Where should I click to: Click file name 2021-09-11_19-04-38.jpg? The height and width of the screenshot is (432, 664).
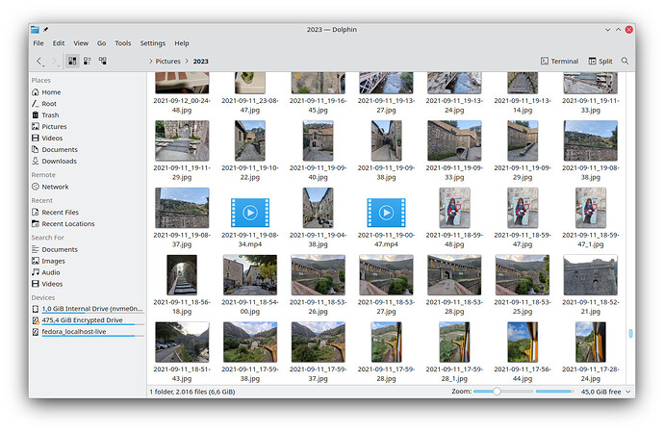(x=318, y=240)
